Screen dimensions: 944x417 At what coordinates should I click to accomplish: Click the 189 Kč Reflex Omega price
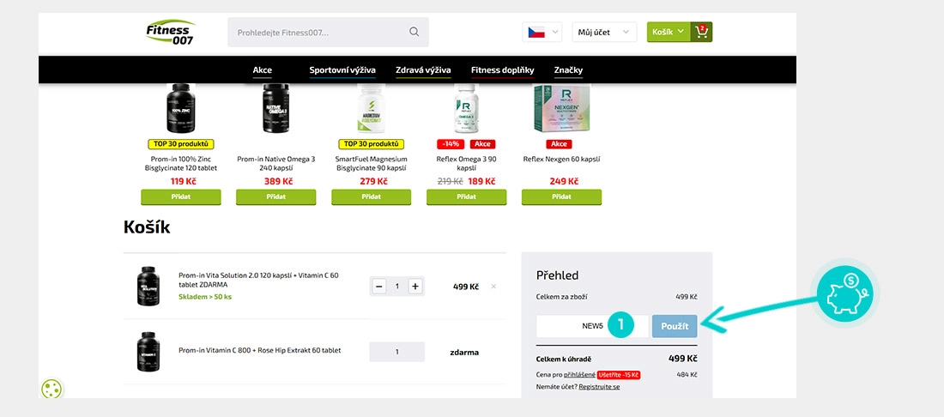pyautogui.click(x=480, y=181)
